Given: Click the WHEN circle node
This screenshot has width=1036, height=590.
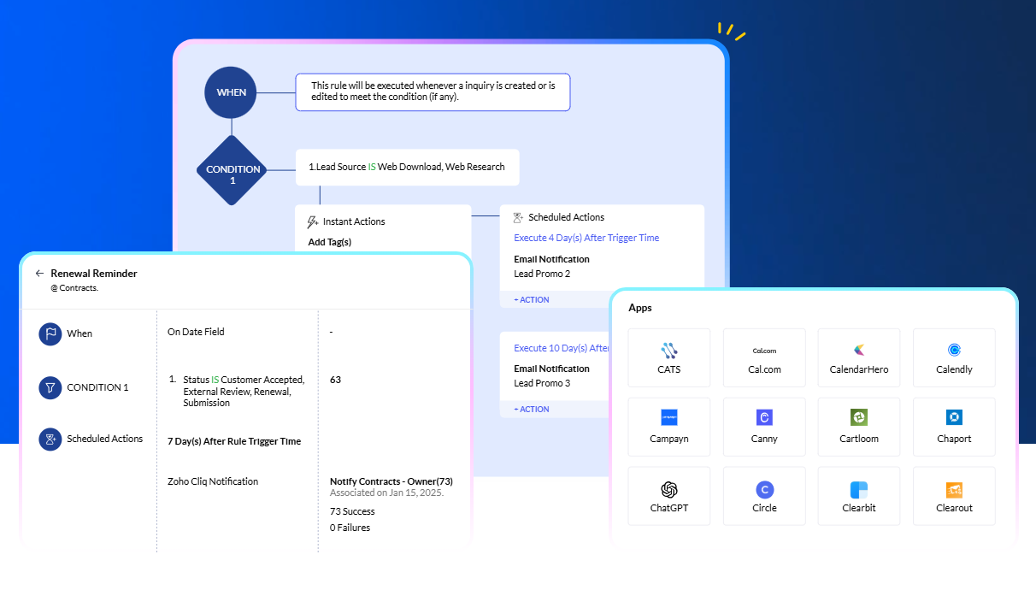Looking at the screenshot, I should pyautogui.click(x=232, y=92).
